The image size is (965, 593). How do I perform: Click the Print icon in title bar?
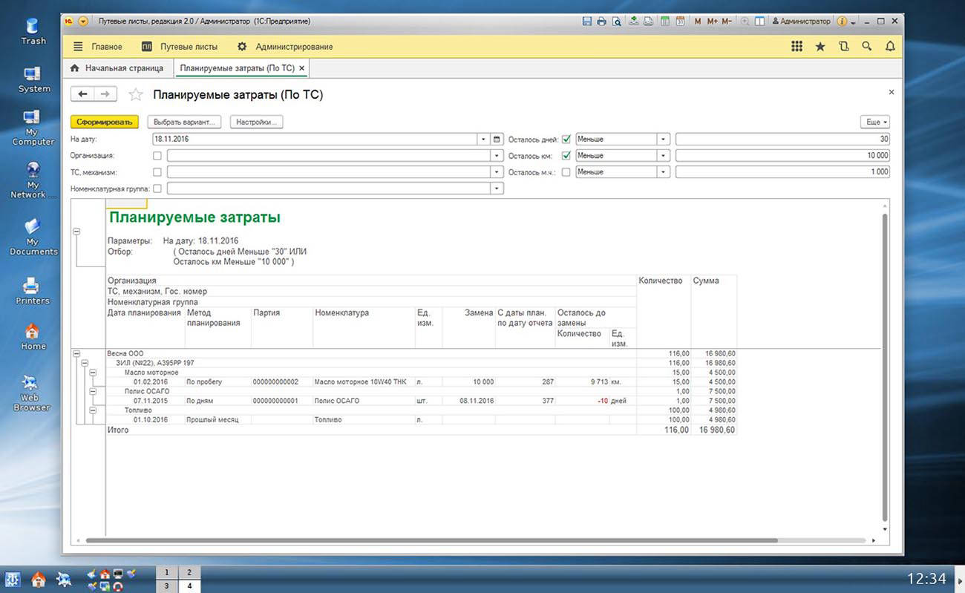[x=601, y=22]
